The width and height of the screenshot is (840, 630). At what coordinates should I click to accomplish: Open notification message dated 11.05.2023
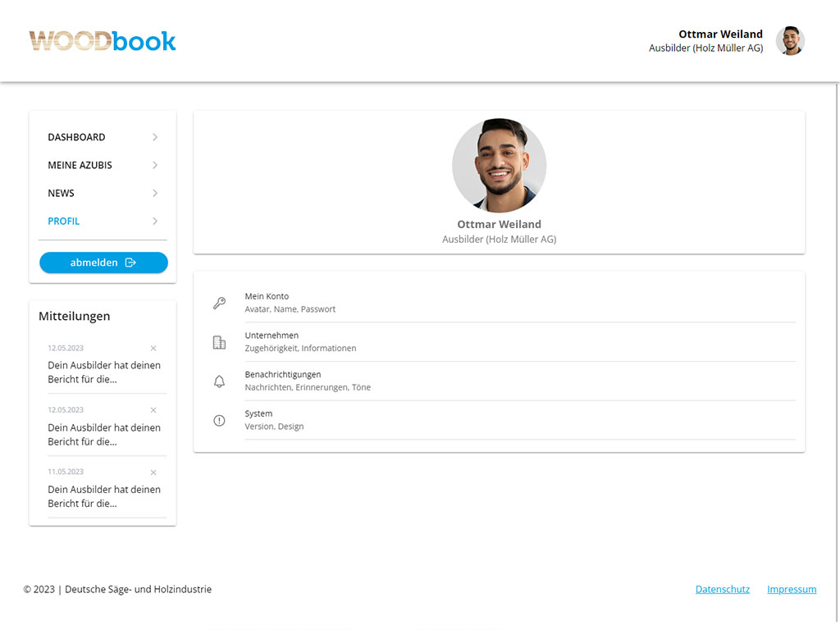(104, 496)
